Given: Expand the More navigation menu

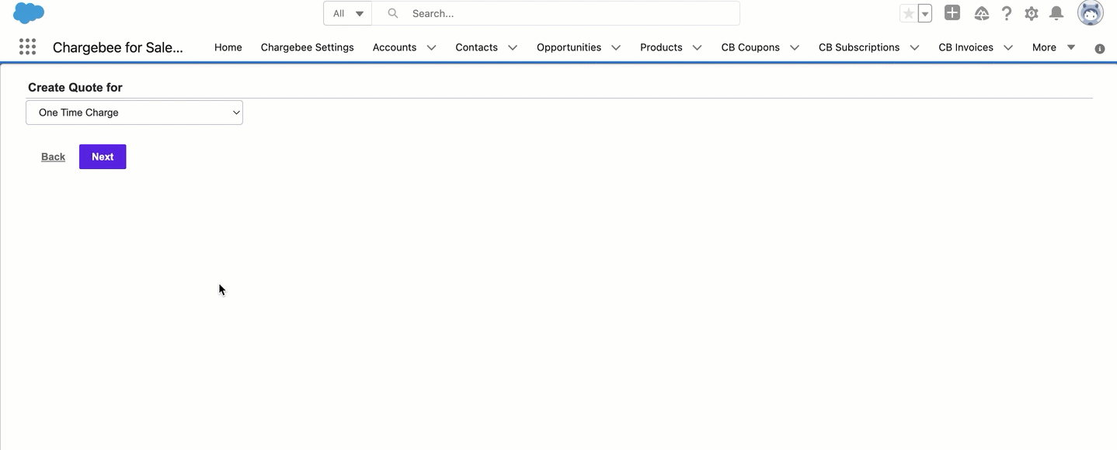Looking at the screenshot, I should point(1053,47).
